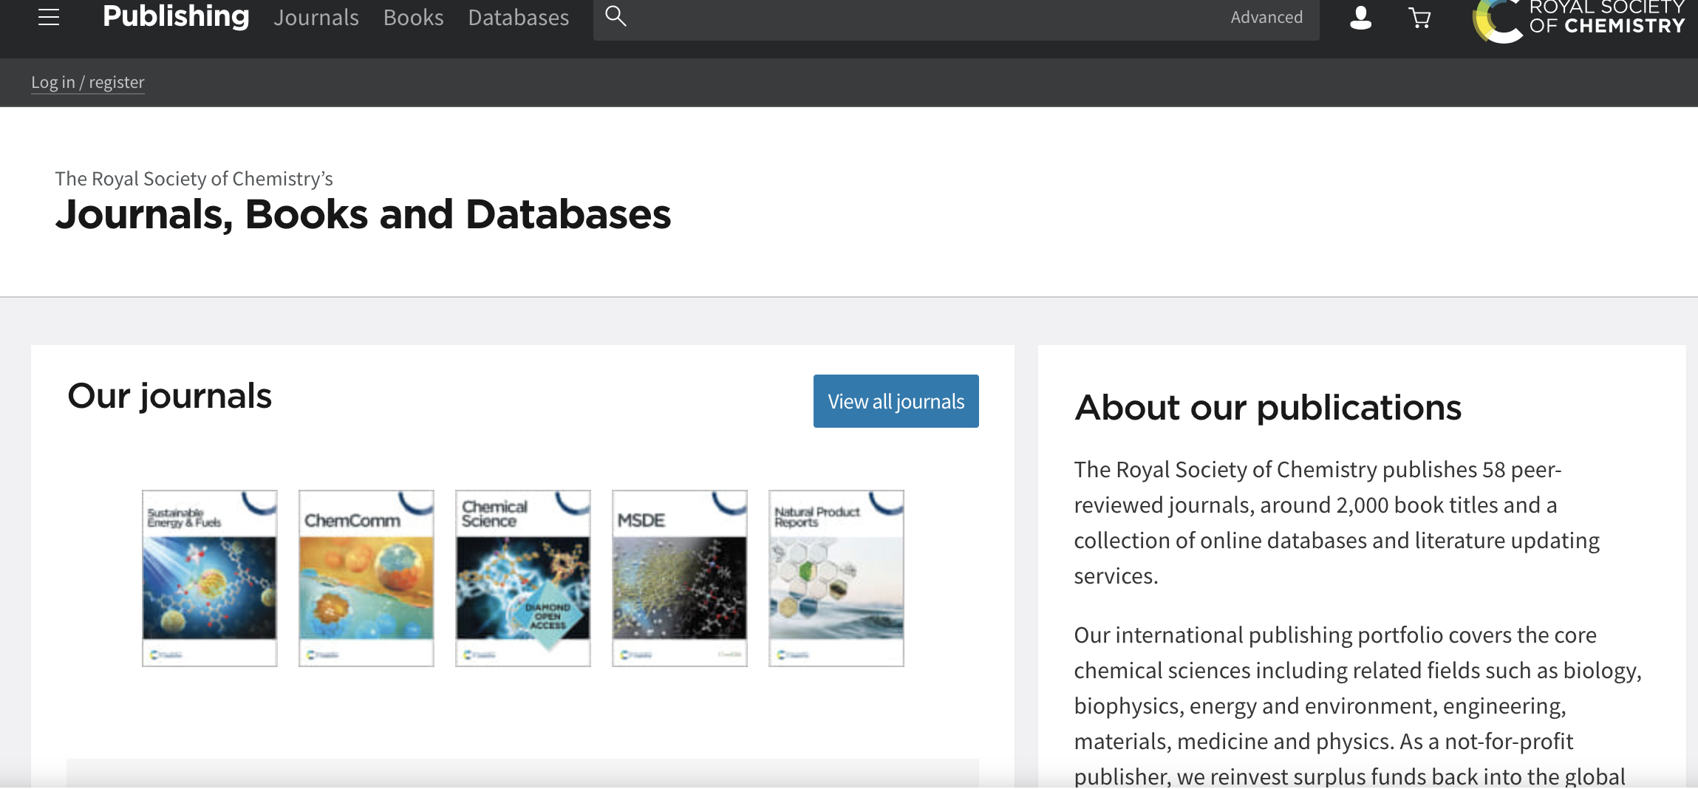
Task: Click the Advanced search link
Action: pyautogui.click(x=1266, y=17)
